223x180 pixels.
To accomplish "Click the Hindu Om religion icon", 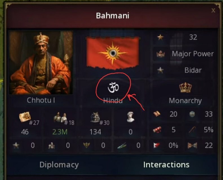I will point(113,88).
